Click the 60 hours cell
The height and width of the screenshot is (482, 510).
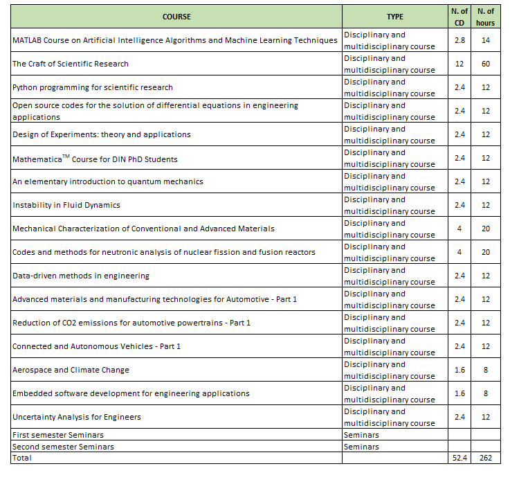pos(486,64)
